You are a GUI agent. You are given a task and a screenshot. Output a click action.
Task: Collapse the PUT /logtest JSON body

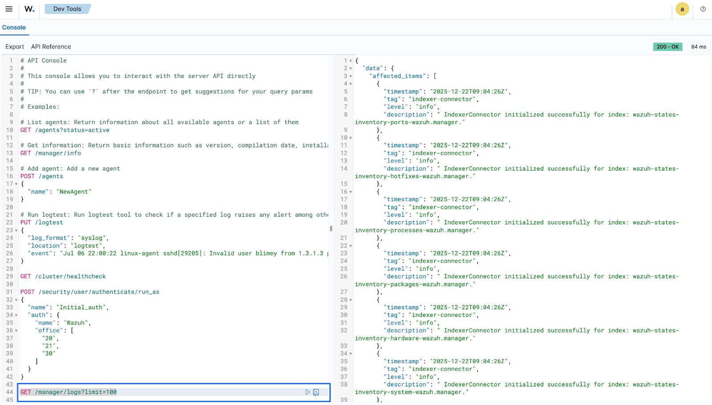coord(16,230)
